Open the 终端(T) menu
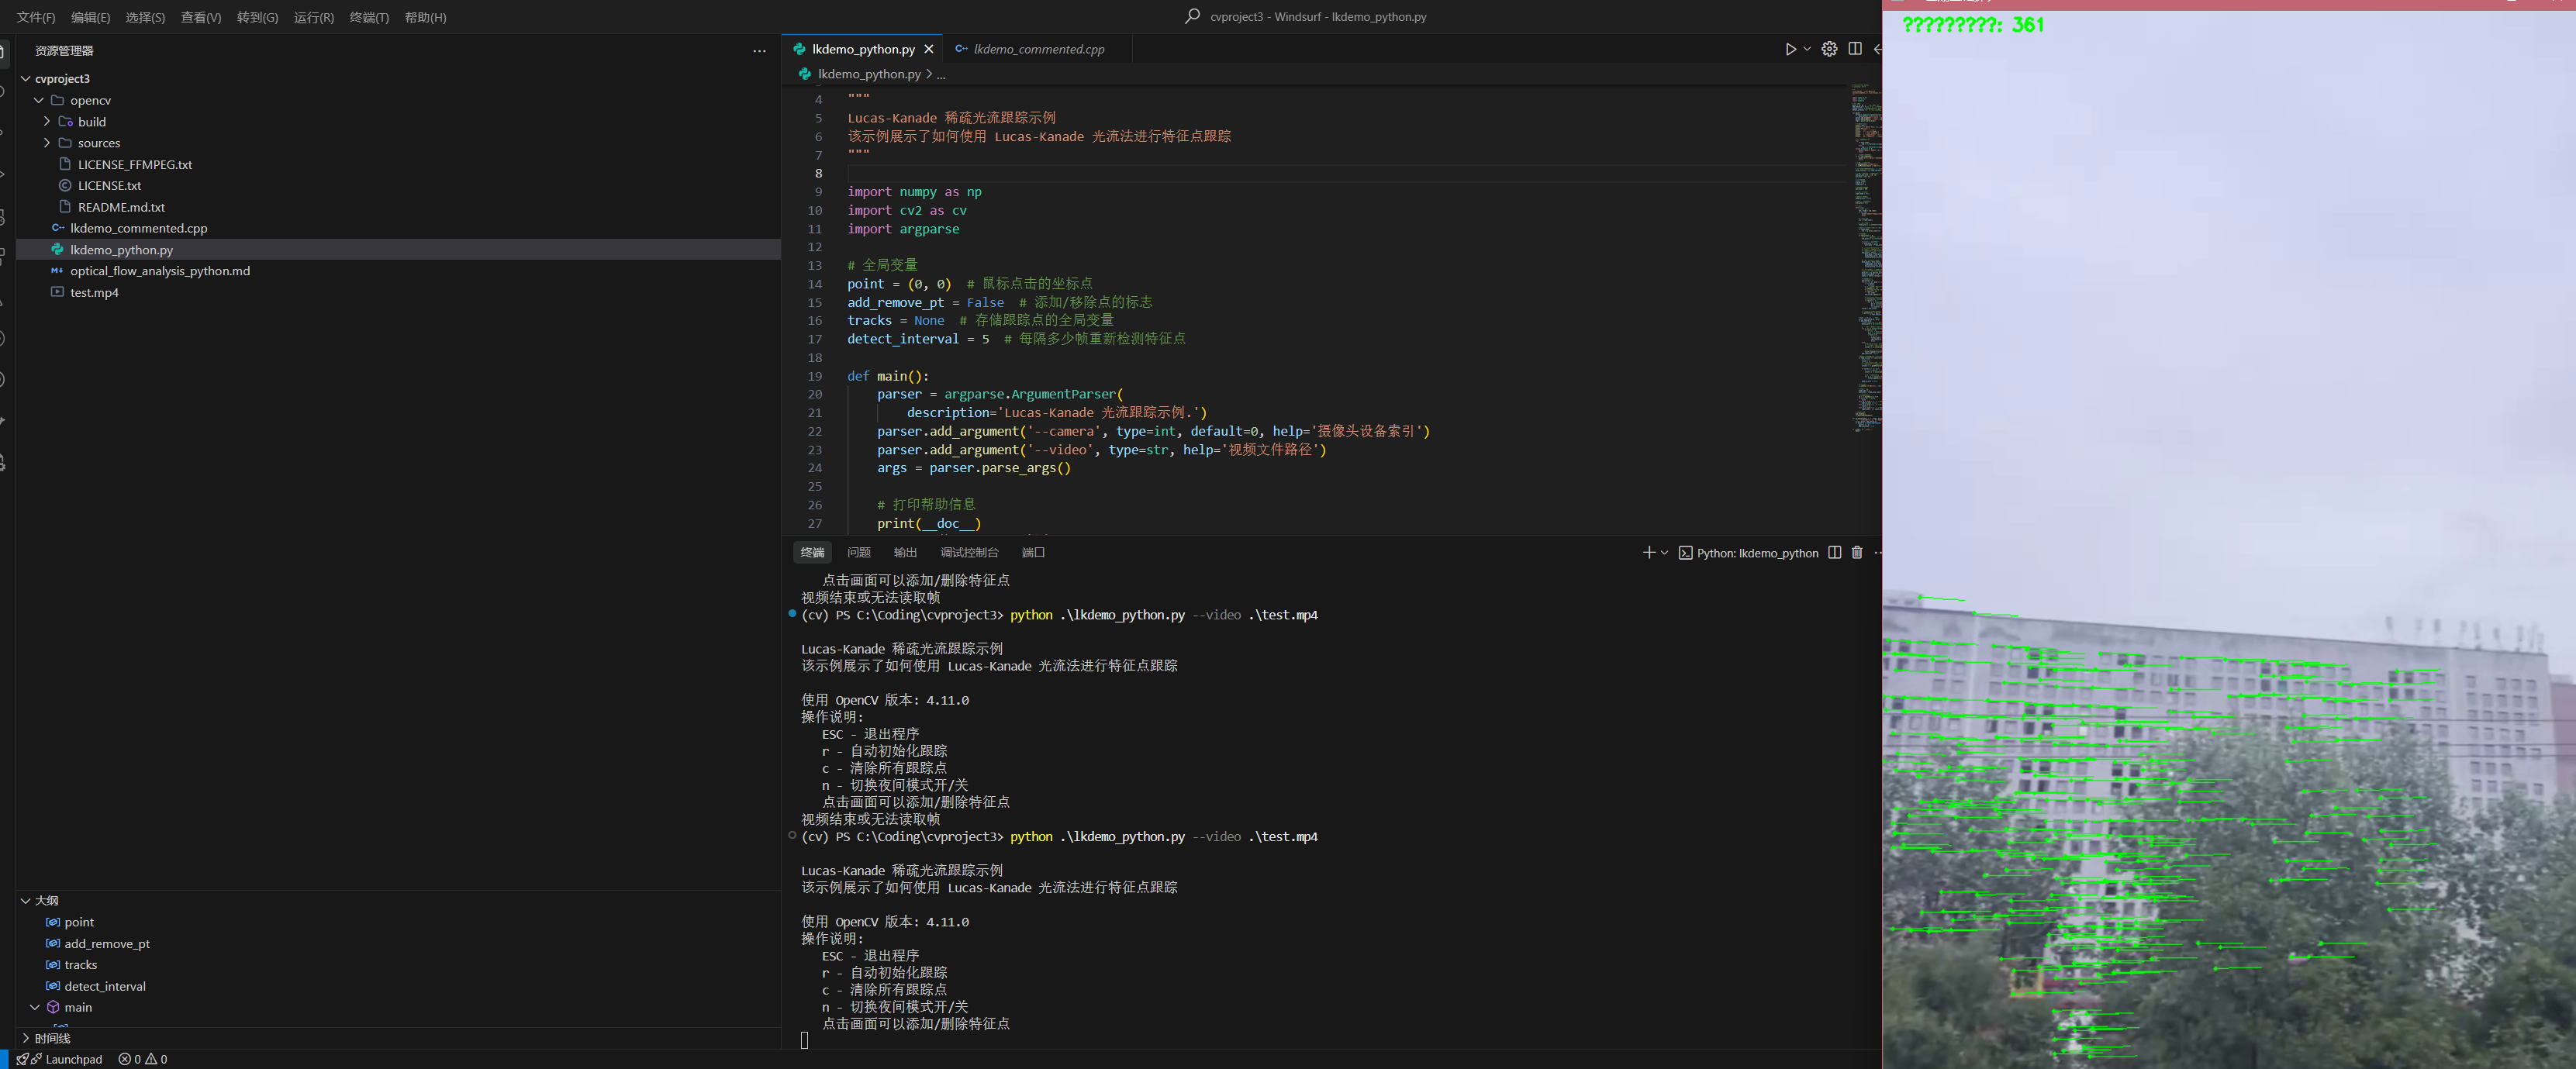Screen dimensions: 2576x1069 pos(369,17)
